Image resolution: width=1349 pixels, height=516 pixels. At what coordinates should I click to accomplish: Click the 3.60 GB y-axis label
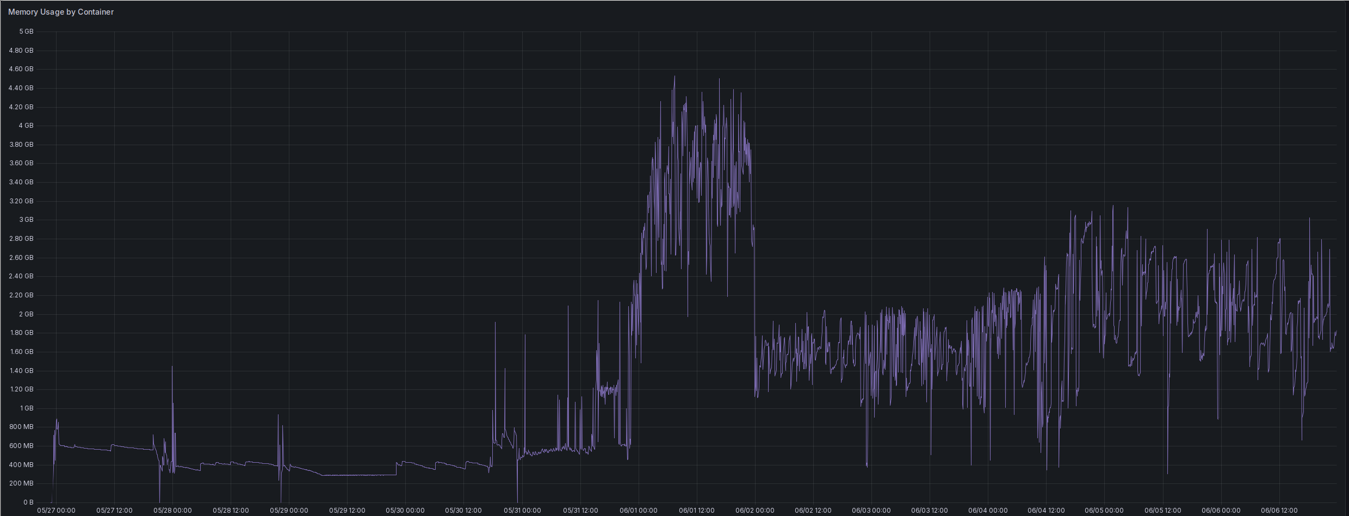pos(21,163)
